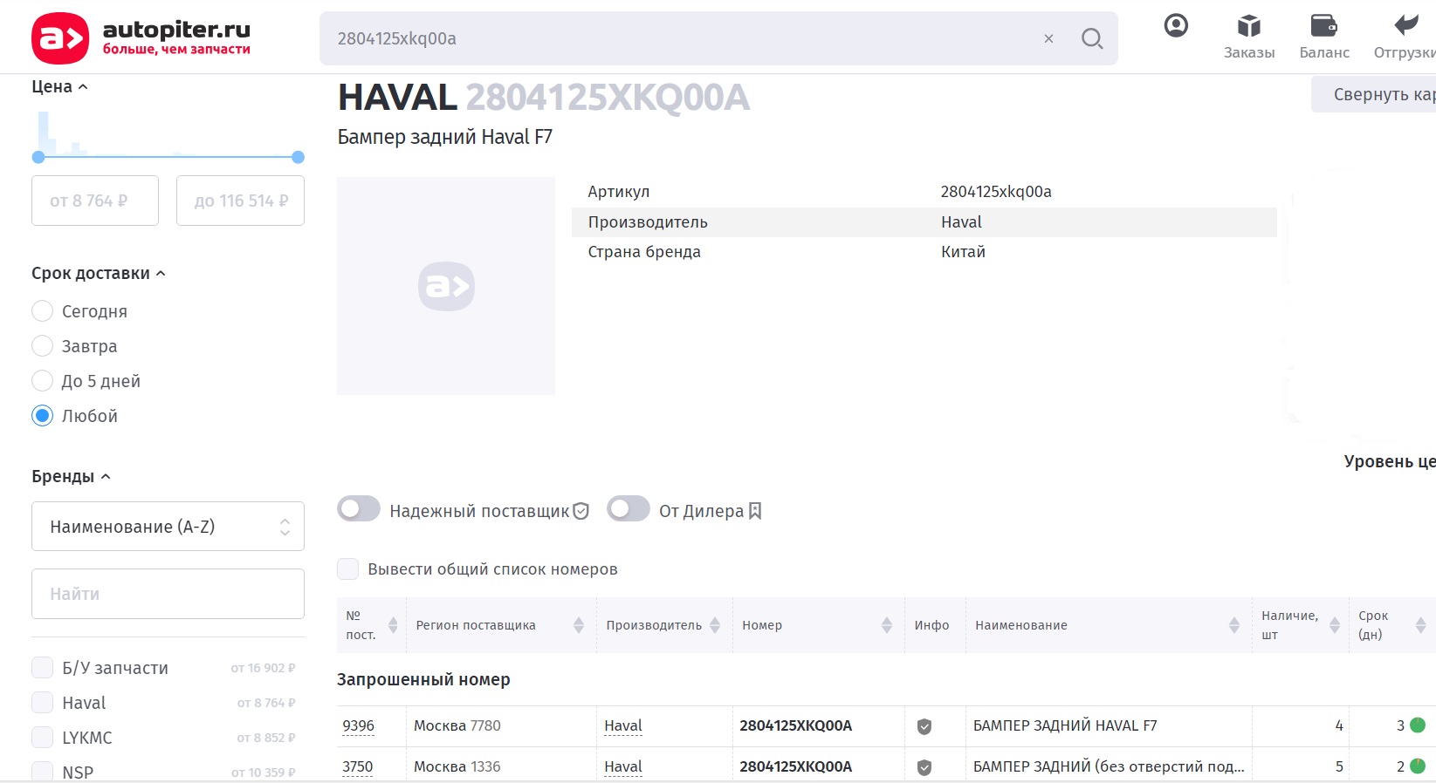Screen dimensions: 1436x783
Task: Click green availability dot in row 9396
Action: tap(1418, 725)
